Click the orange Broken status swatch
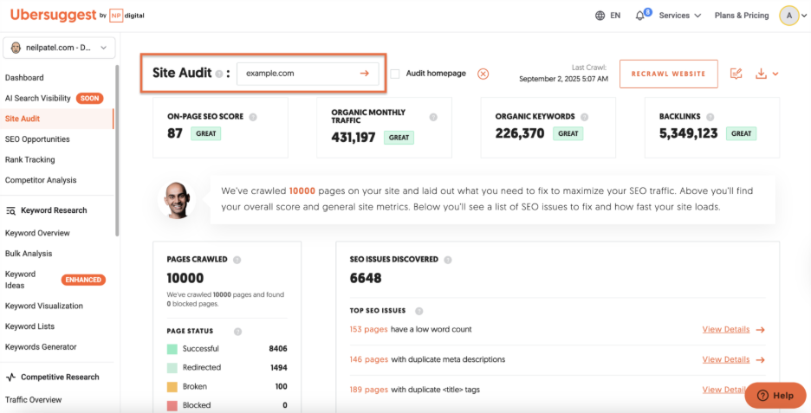 point(172,387)
